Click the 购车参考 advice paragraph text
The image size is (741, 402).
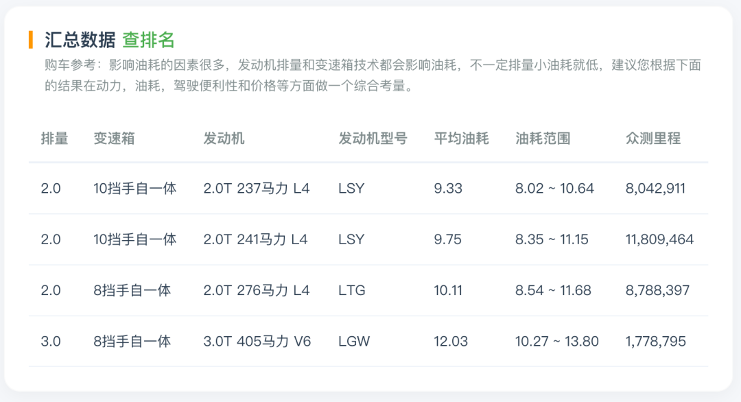click(373, 75)
